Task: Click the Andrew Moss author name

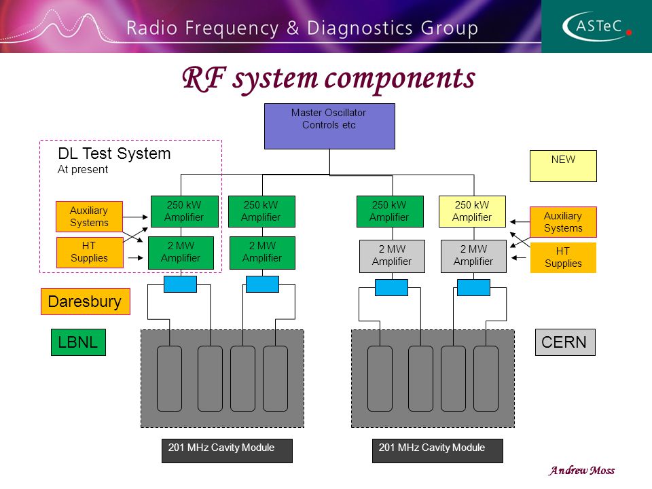Action: (x=581, y=470)
